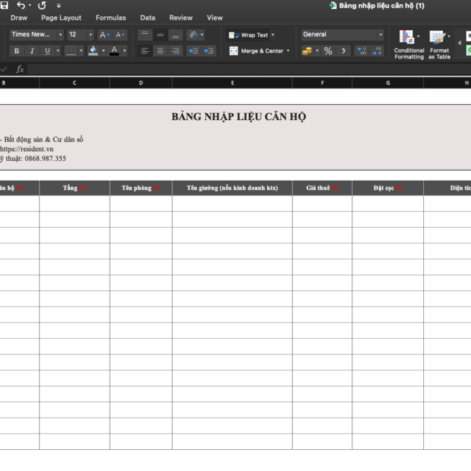Pick the yellow fill color swatch
The image size is (471, 471).
(93, 51)
